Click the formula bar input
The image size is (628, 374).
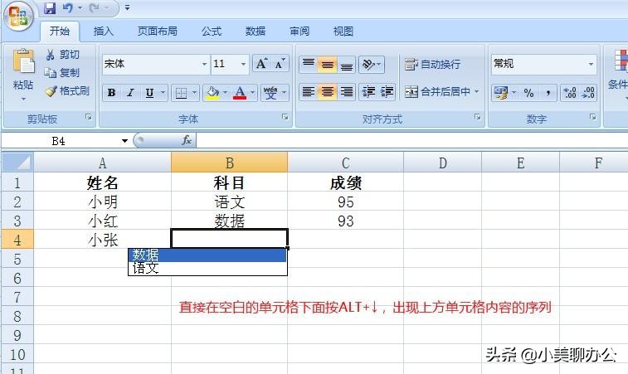pos(411,141)
